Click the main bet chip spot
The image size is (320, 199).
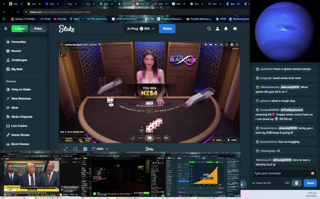tap(149, 138)
